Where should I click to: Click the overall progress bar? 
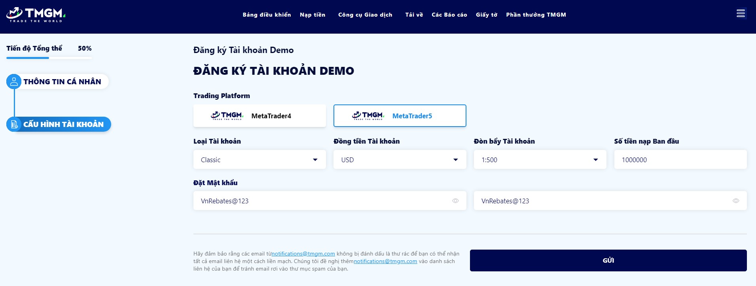point(49,58)
